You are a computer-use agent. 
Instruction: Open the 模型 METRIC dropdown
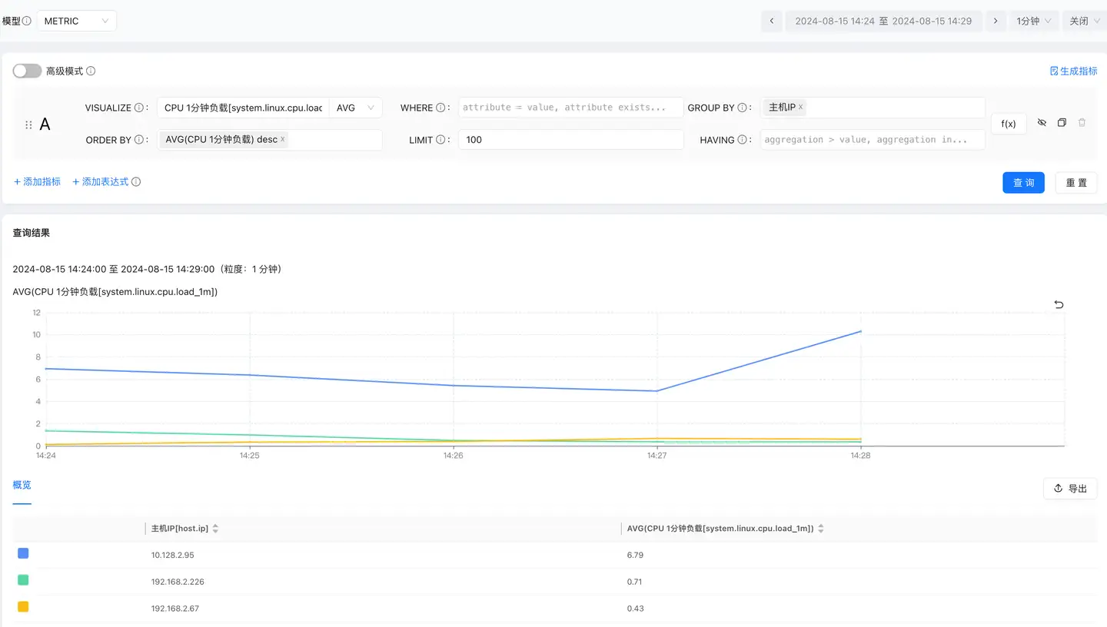(x=77, y=21)
